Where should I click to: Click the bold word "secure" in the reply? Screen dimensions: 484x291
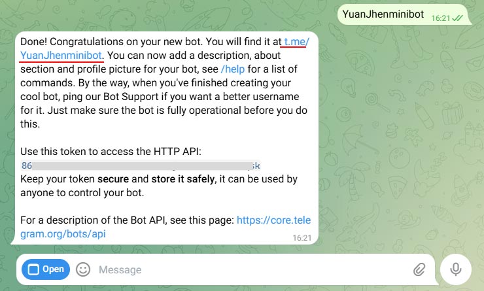[113, 179]
